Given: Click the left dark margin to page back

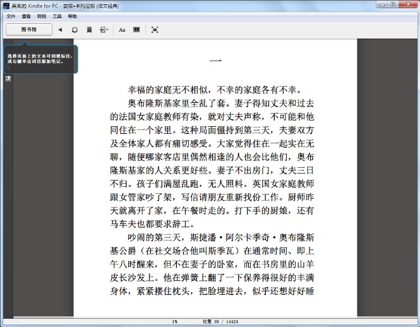Looking at the screenshot, I should (44, 189).
